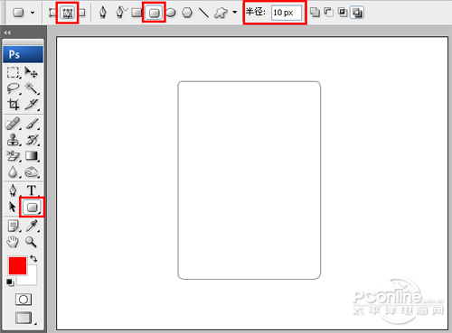Reset to default black and white colors
The image size is (452, 333).
point(10,282)
